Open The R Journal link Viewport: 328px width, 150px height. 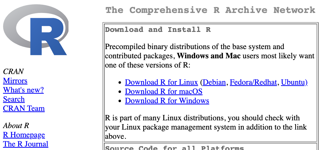(x=25, y=144)
